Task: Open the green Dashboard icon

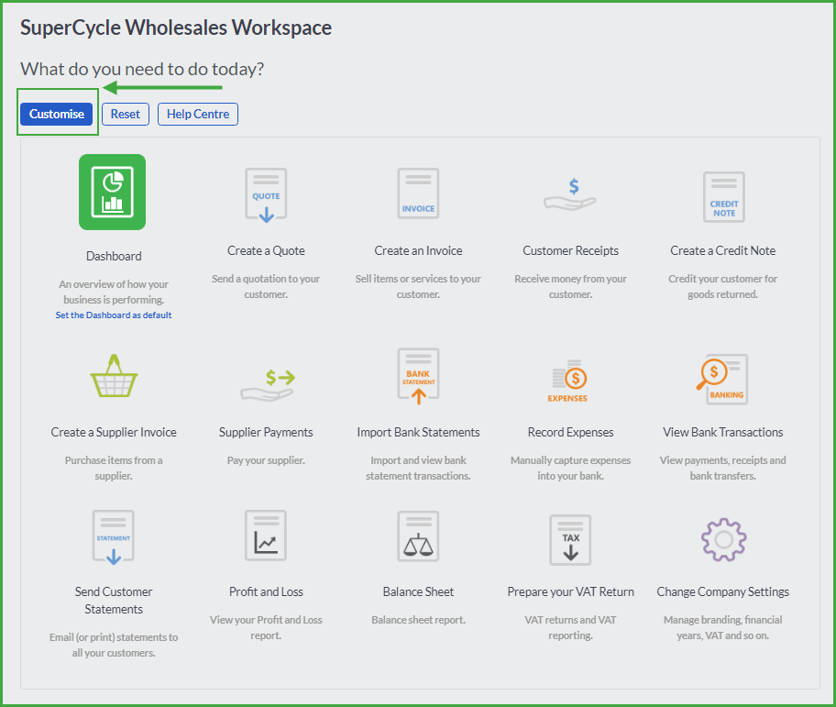Action: click(x=112, y=192)
